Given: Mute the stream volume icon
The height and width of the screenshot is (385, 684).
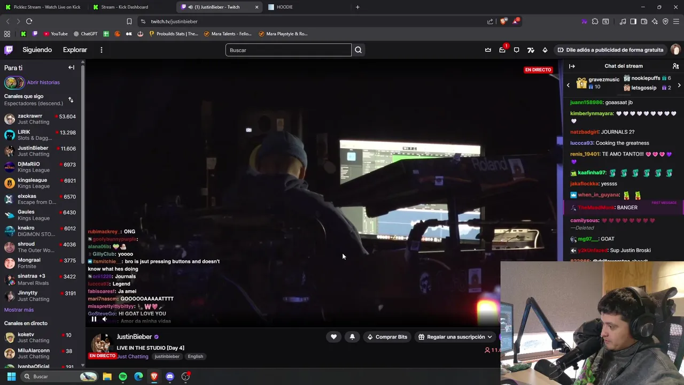Looking at the screenshot, I should pyautogui.click(x=105, y=319).
